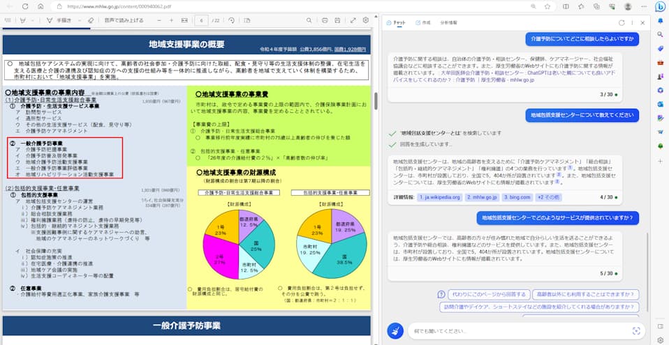Select the PDF eraser tool
The image size is (669, 345).
point(91,20)
